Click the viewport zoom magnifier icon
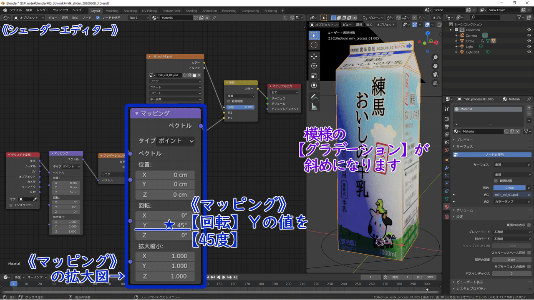 (x=435, y=57)
